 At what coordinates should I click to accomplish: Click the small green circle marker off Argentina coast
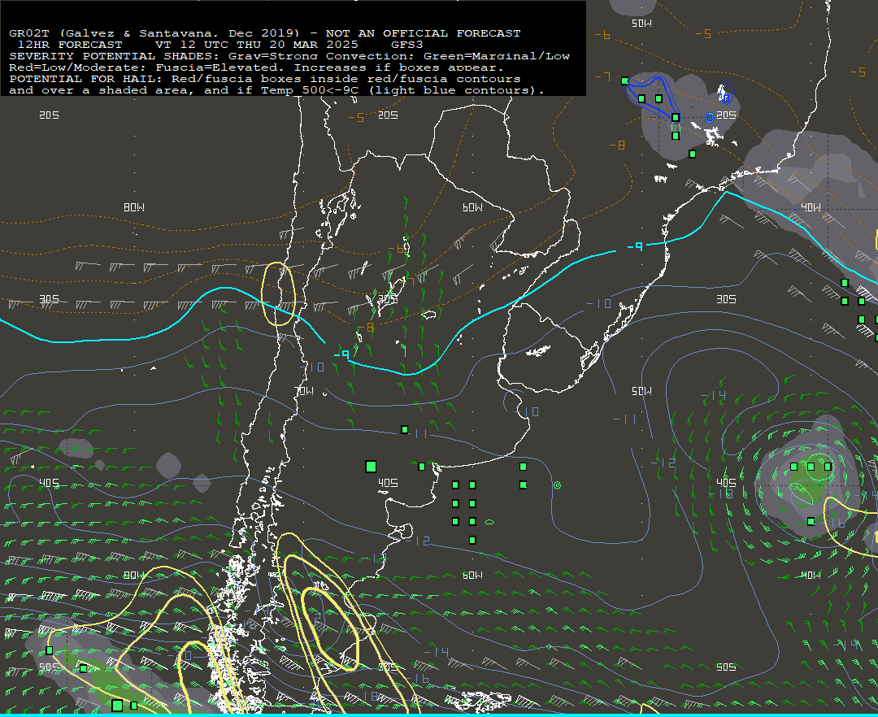coord(557,485)
